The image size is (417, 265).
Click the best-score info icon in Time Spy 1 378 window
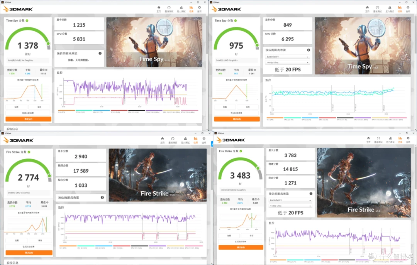47,70
